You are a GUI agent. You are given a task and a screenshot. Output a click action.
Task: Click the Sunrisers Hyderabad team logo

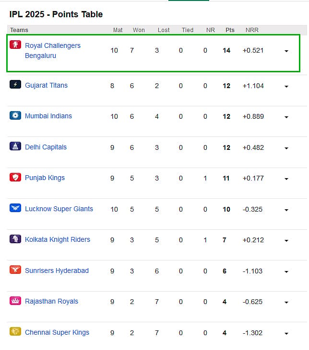coord(15,270)
